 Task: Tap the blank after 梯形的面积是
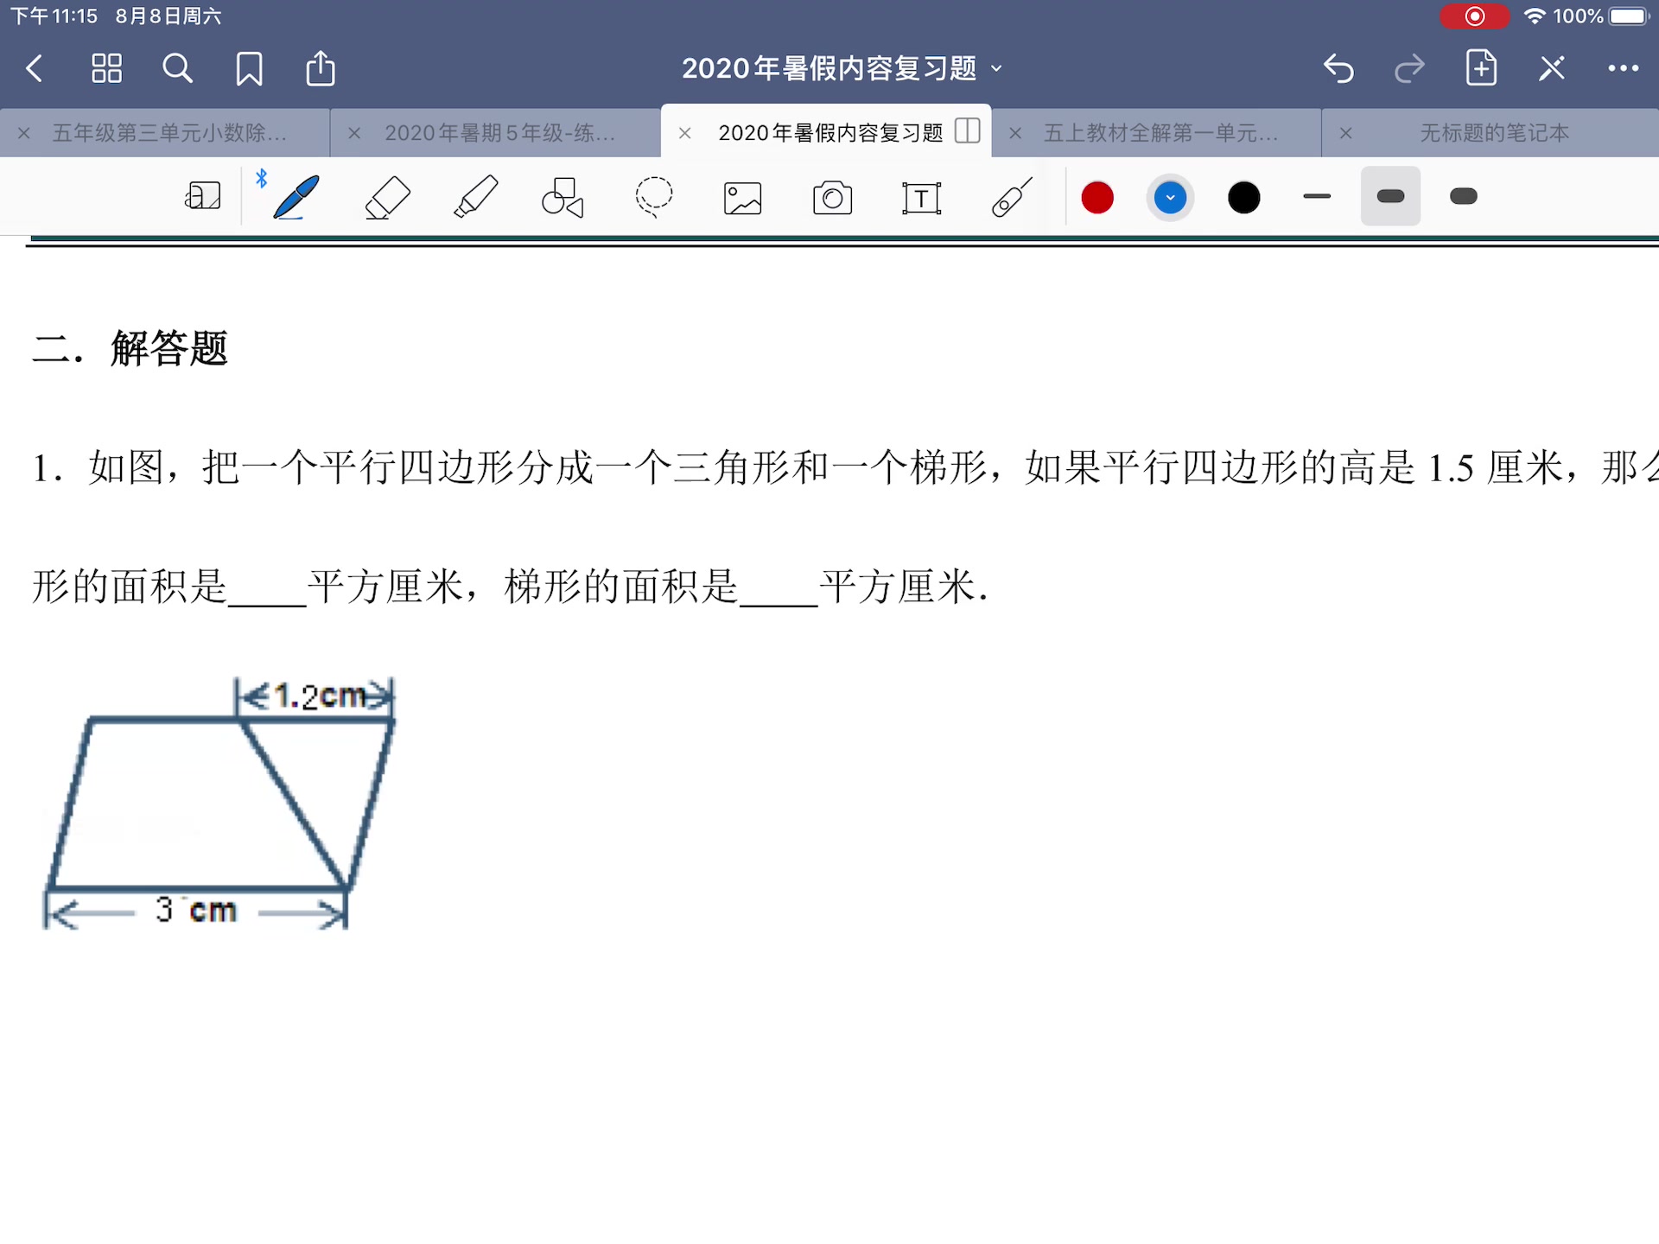coord(779,588)
